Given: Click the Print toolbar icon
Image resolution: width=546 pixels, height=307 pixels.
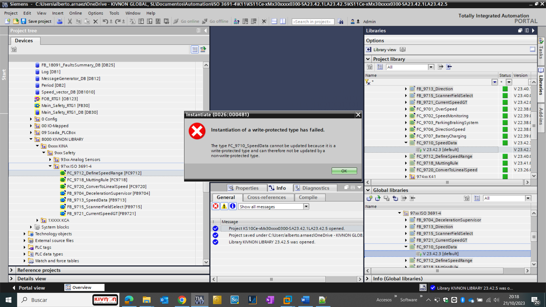Looking at the screenshot, I should pyautogui.click(x=59, y=21).
